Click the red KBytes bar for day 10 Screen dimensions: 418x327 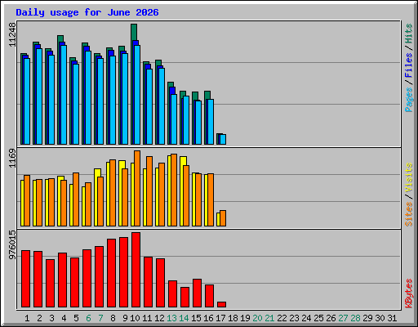[x=136, y=270]
